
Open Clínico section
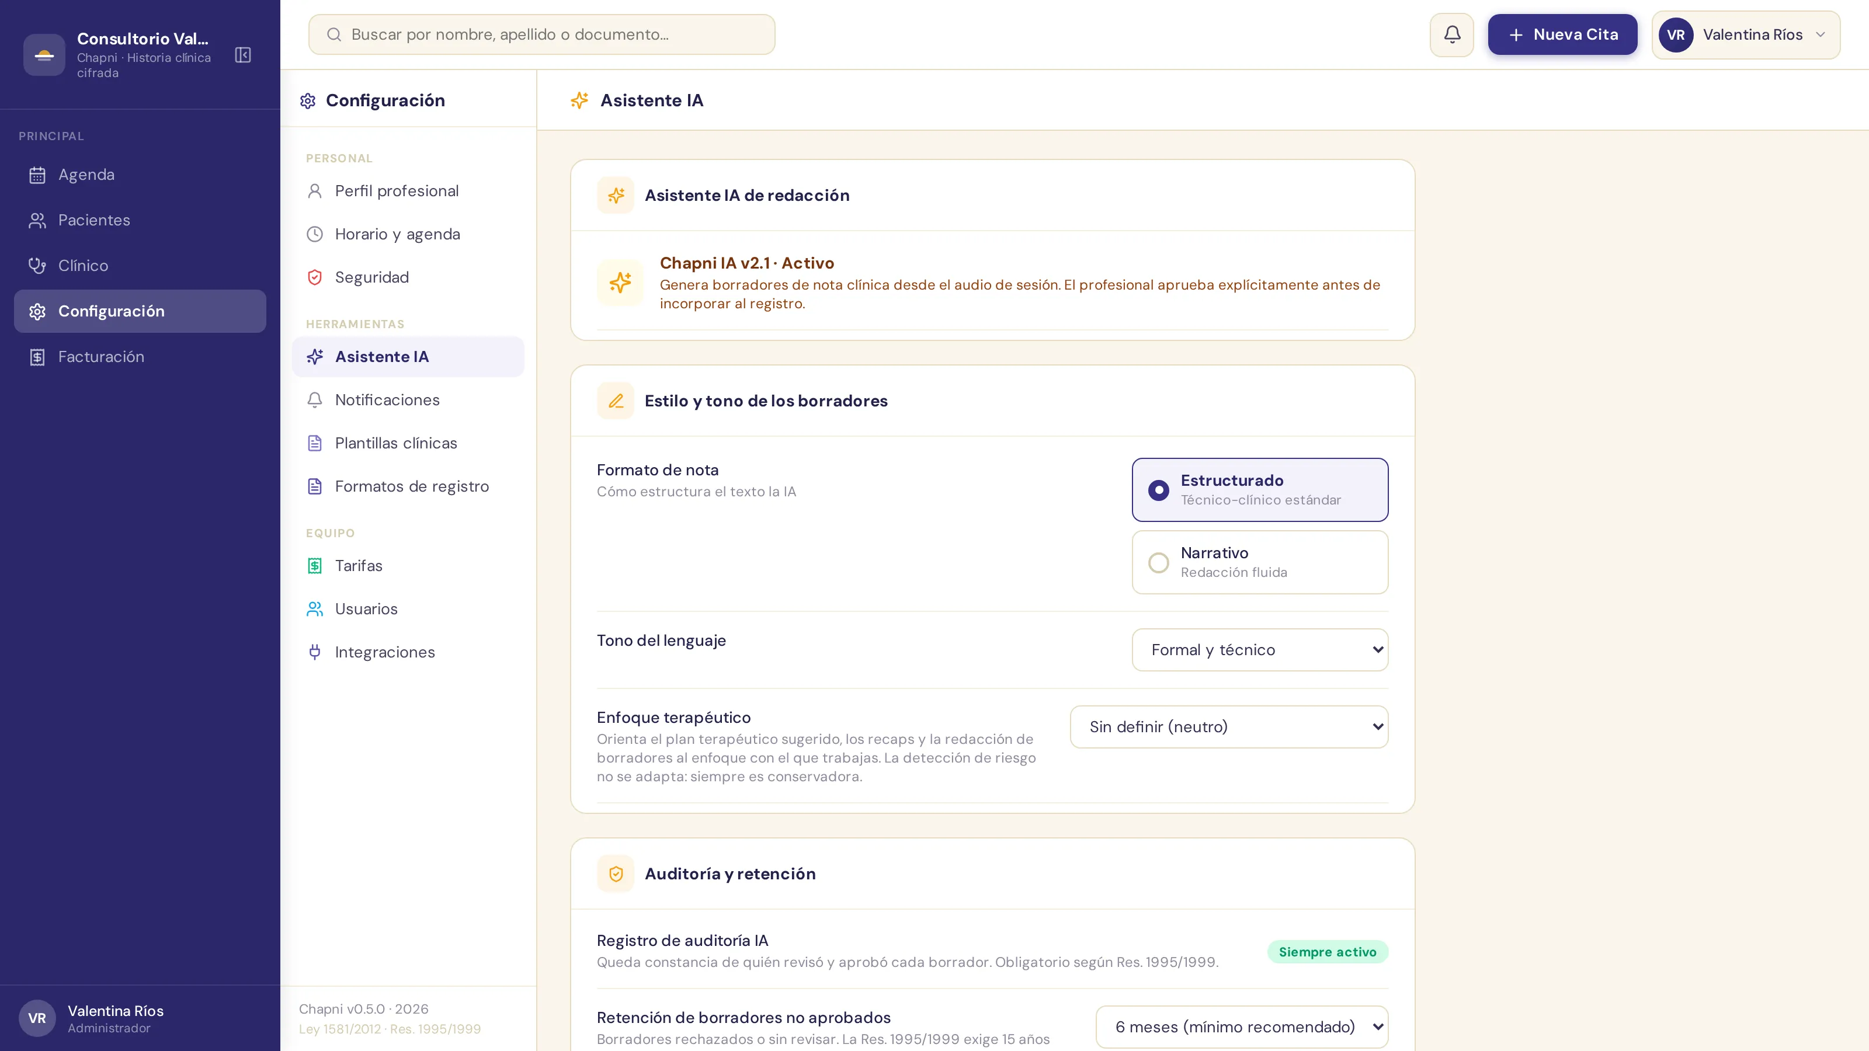click(140, 266)
